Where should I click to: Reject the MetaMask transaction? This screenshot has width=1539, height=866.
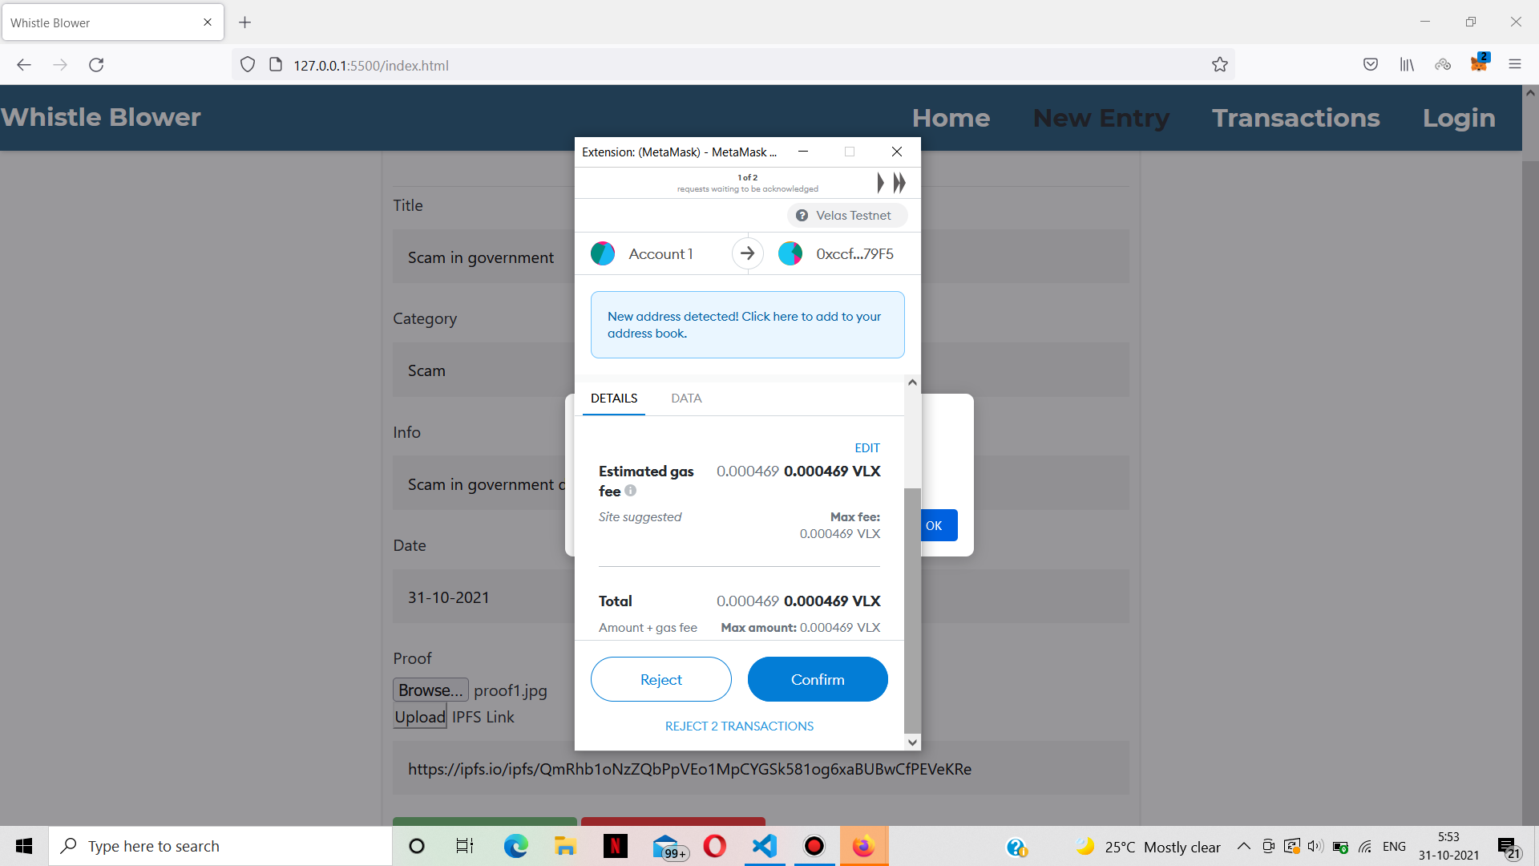pyautogui.click(x=660, y=679)
